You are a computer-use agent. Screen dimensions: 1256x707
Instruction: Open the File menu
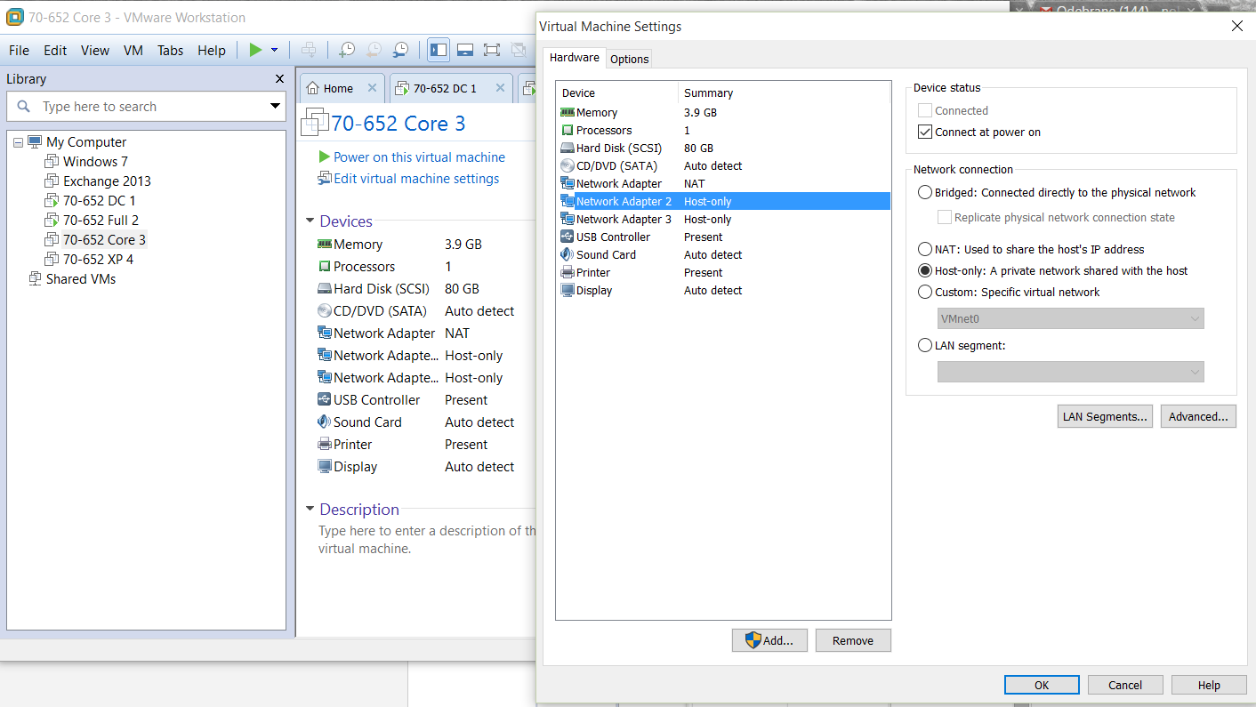click(19, 51)
